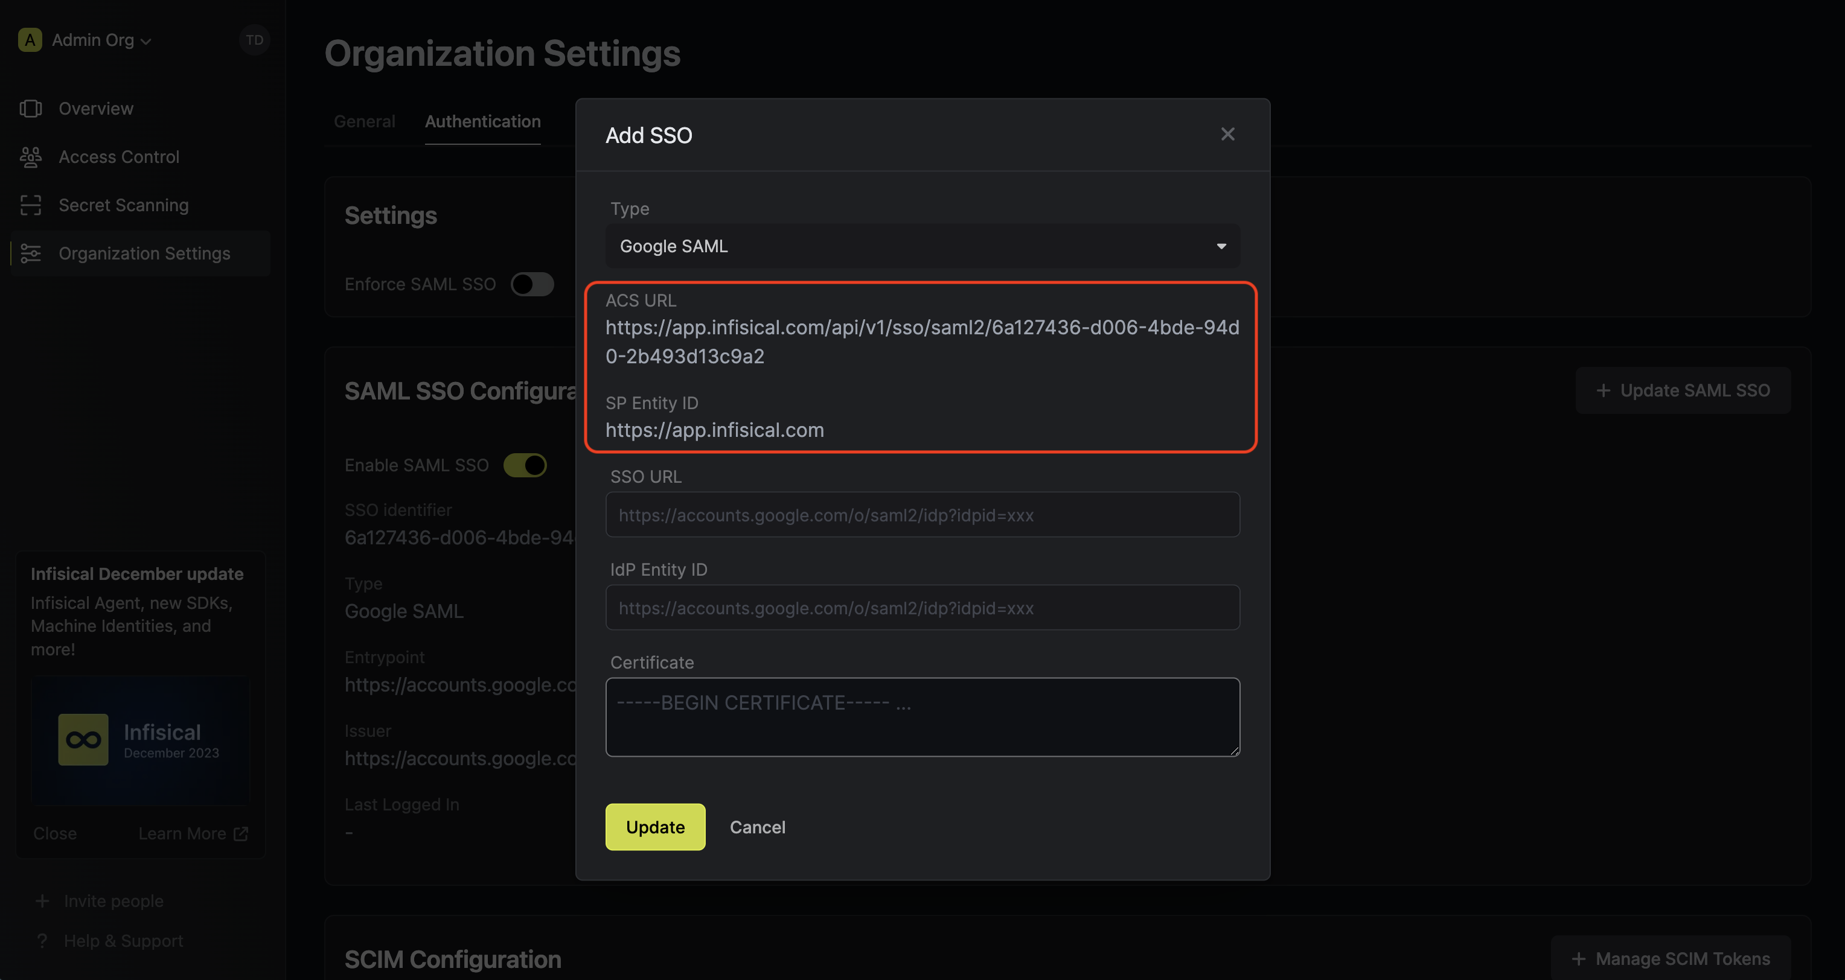Click the Overview sidebar icon

pyautogui.click(x=31, y=108)
